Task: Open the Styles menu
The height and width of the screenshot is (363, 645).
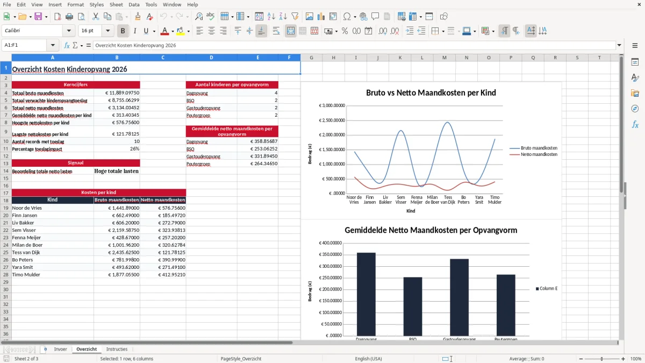Action: 97,4
